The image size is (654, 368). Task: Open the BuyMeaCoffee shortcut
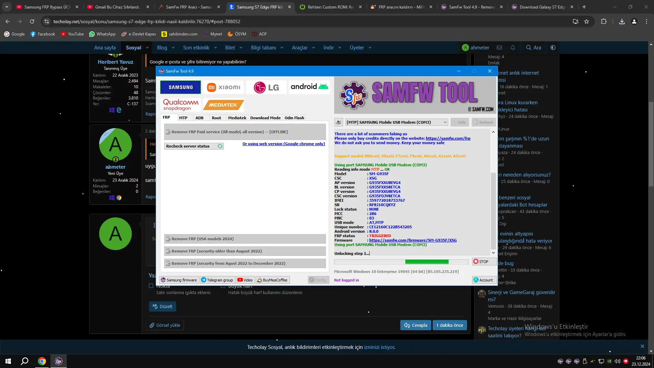(x=272, y=280)
